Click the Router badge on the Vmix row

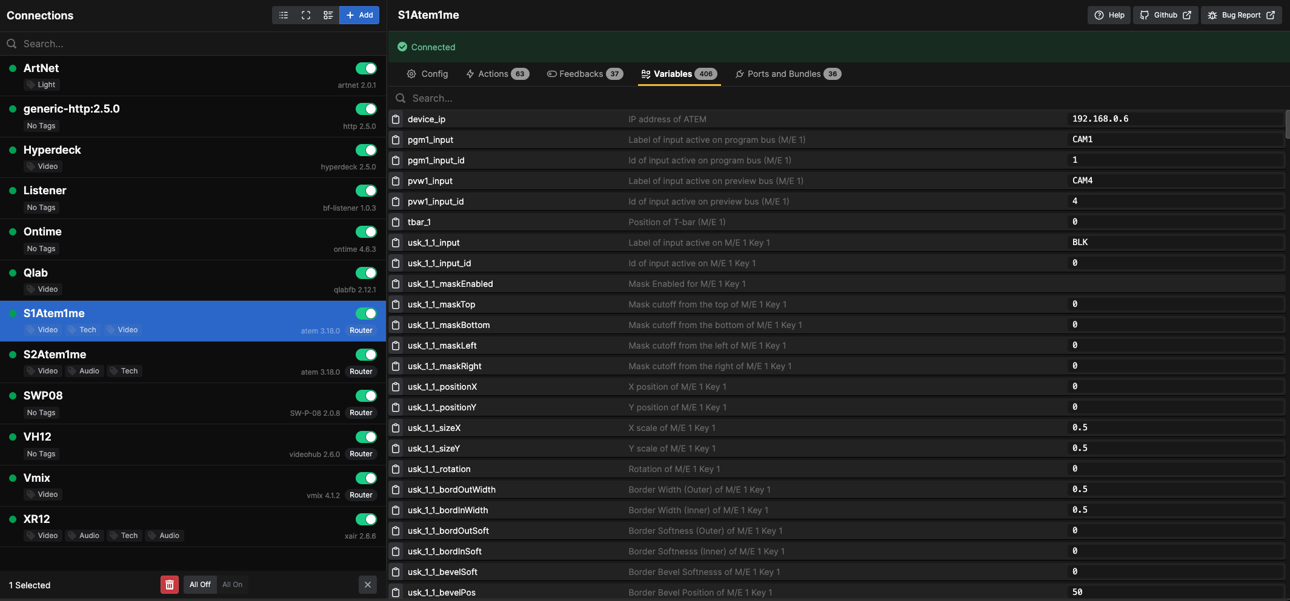coord(361,495)
